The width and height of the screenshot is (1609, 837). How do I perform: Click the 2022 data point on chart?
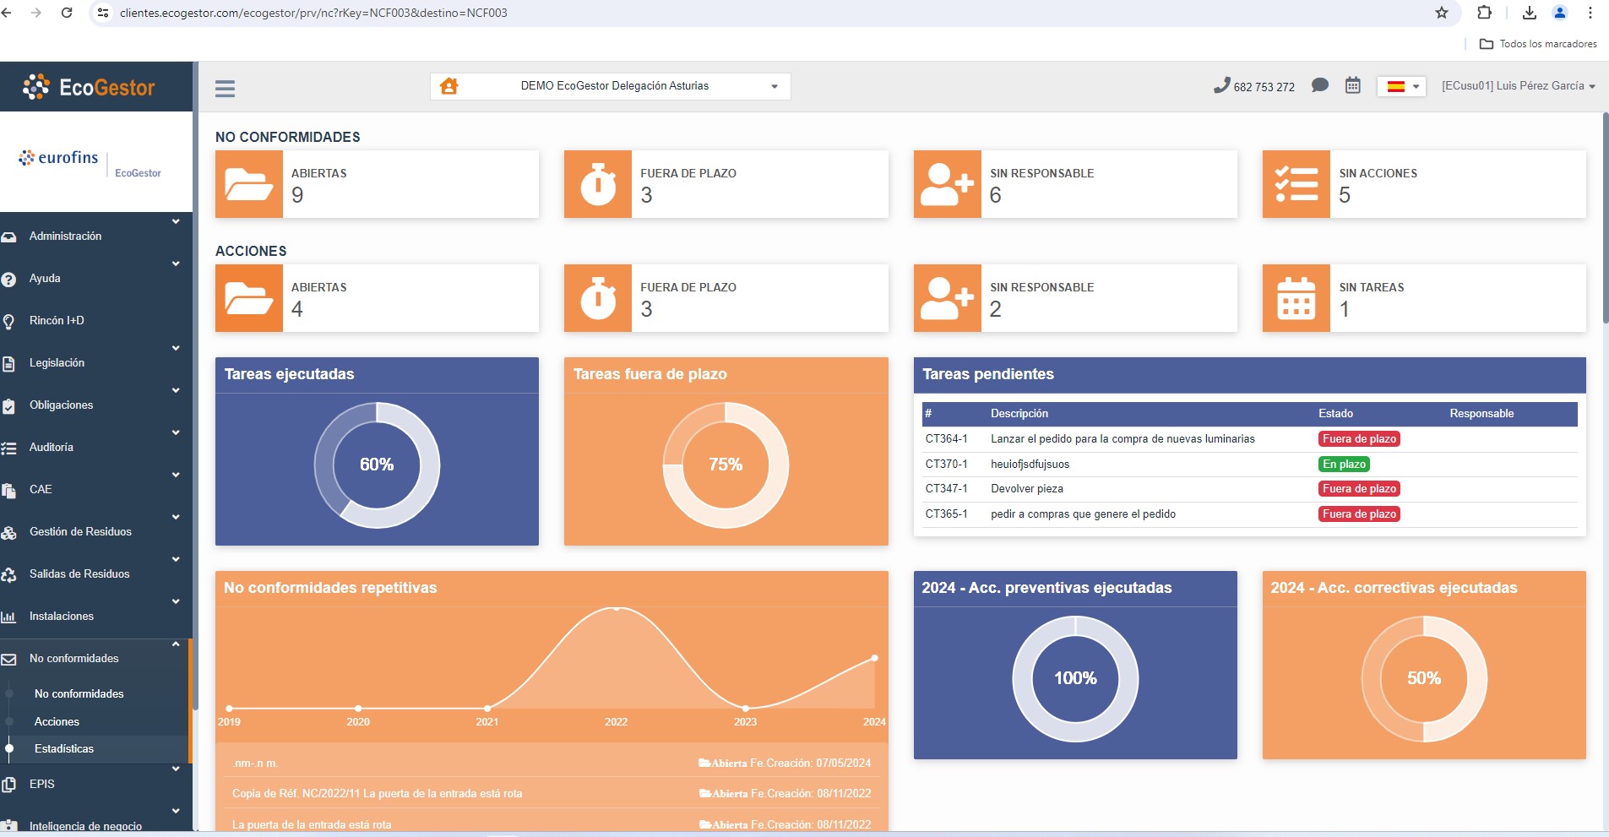point(617,608)
